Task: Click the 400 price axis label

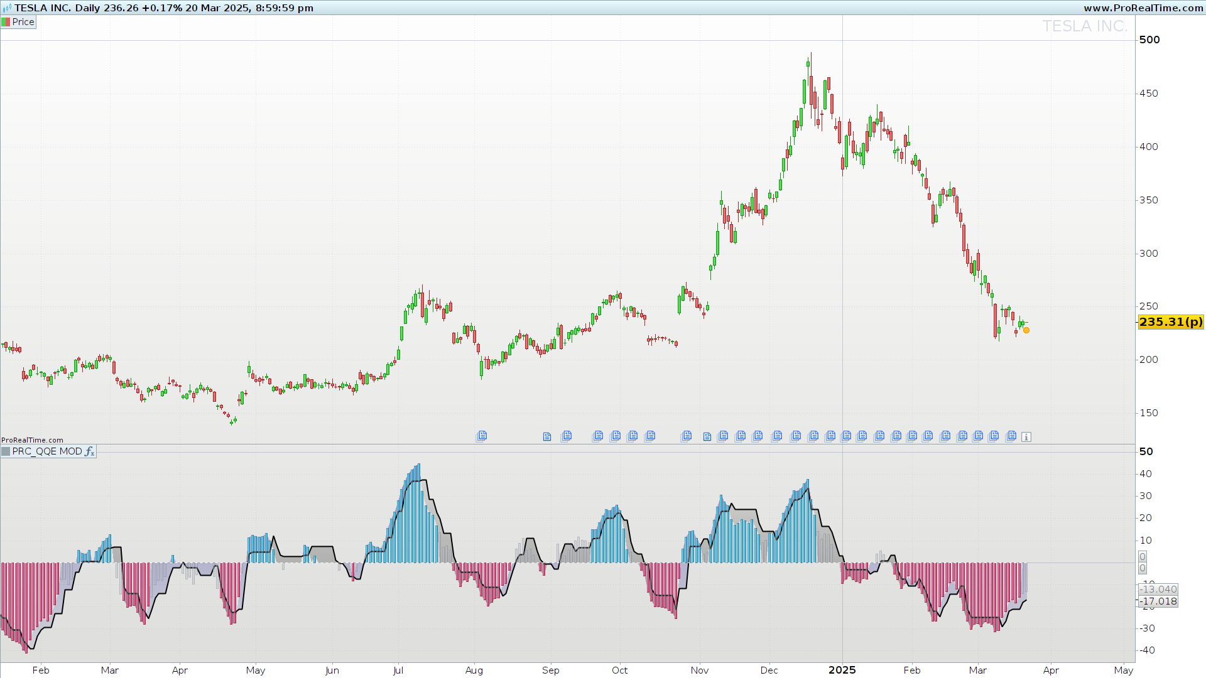Action: click(x=1149, y=147)
